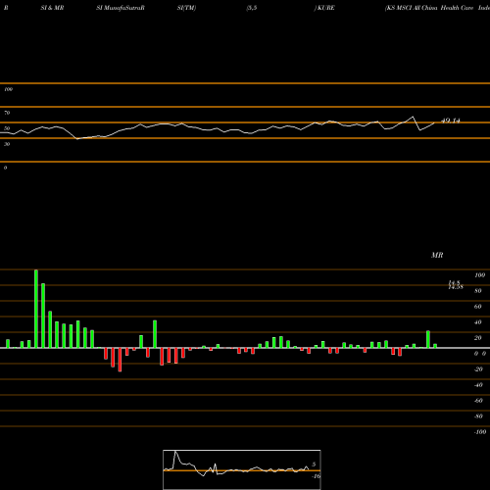This screenshot has height=490, width=490.
Task: Click the MR right-axis label -40
Action: point(478,385)
